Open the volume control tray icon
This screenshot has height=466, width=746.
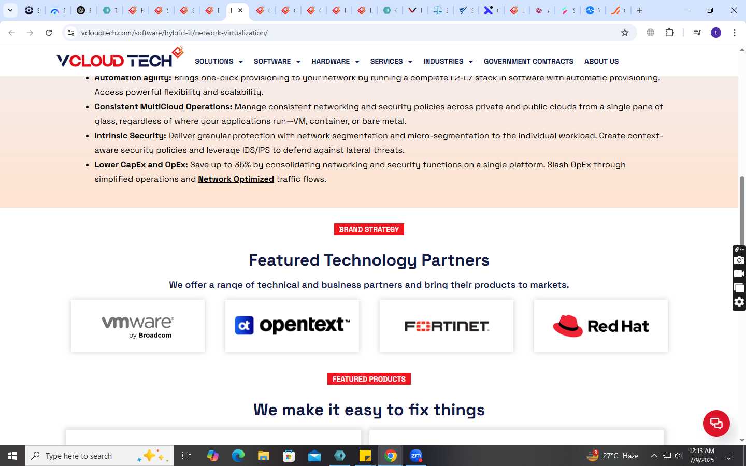(679, 456)
